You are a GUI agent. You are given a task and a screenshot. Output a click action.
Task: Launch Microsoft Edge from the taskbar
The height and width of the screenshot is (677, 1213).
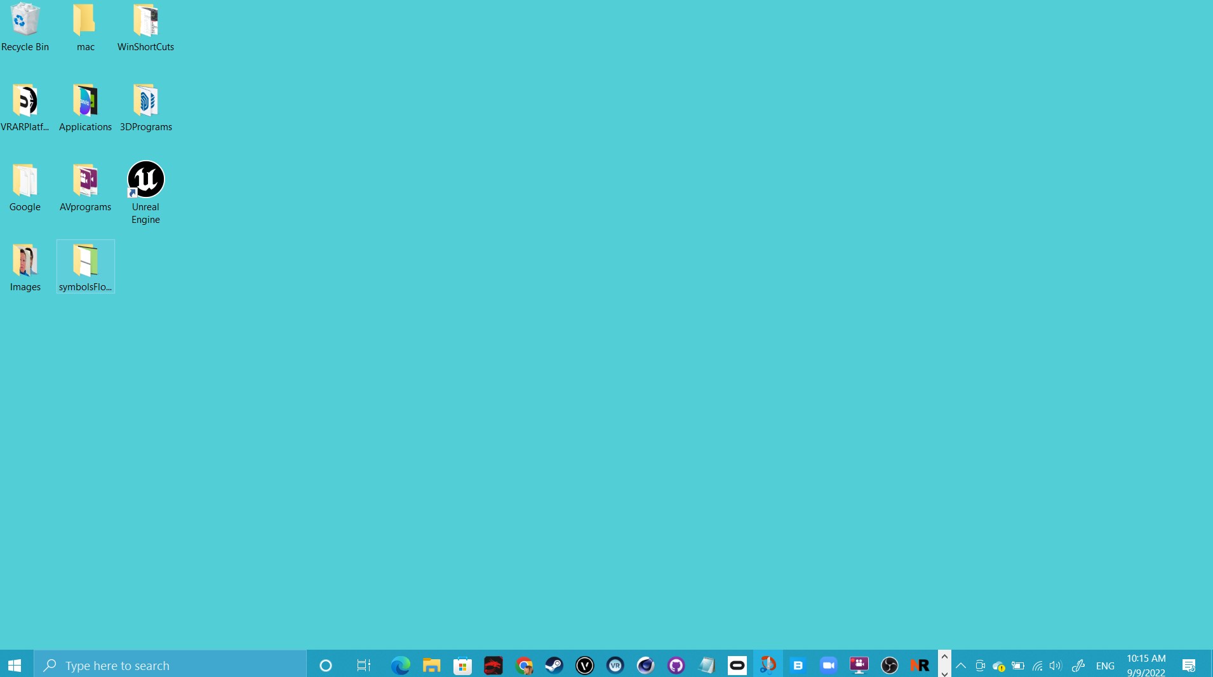coord(401,665)
